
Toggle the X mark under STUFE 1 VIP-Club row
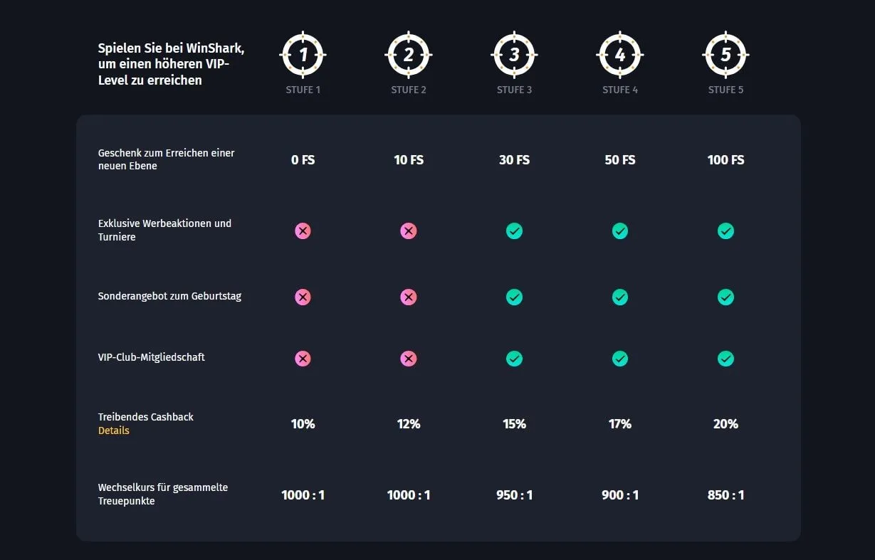click(303, 359)
